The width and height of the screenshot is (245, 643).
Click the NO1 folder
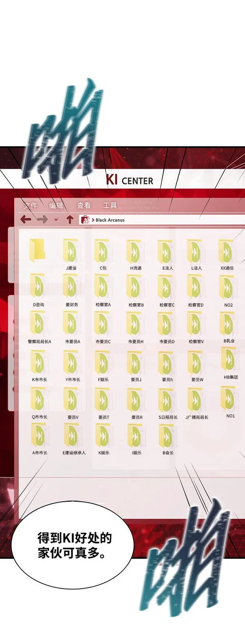click(230, 399)
